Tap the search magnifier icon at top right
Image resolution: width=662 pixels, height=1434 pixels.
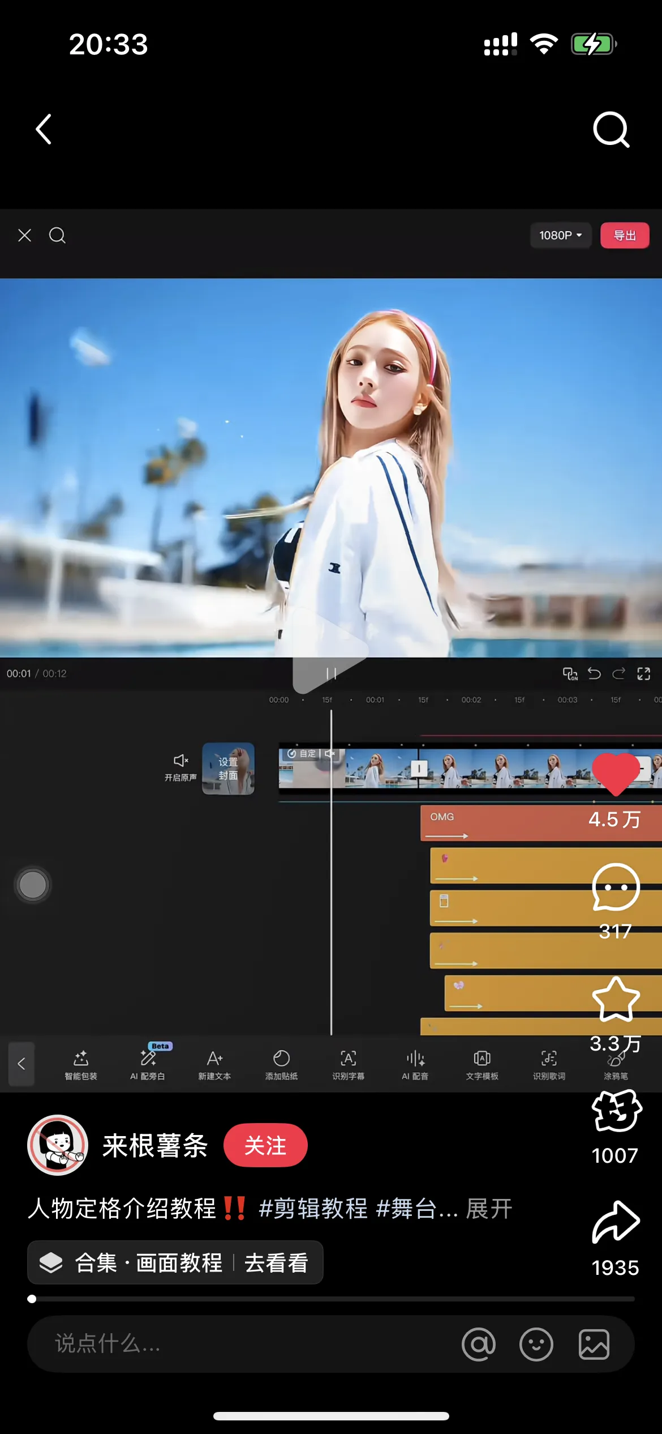coord(611,130)
